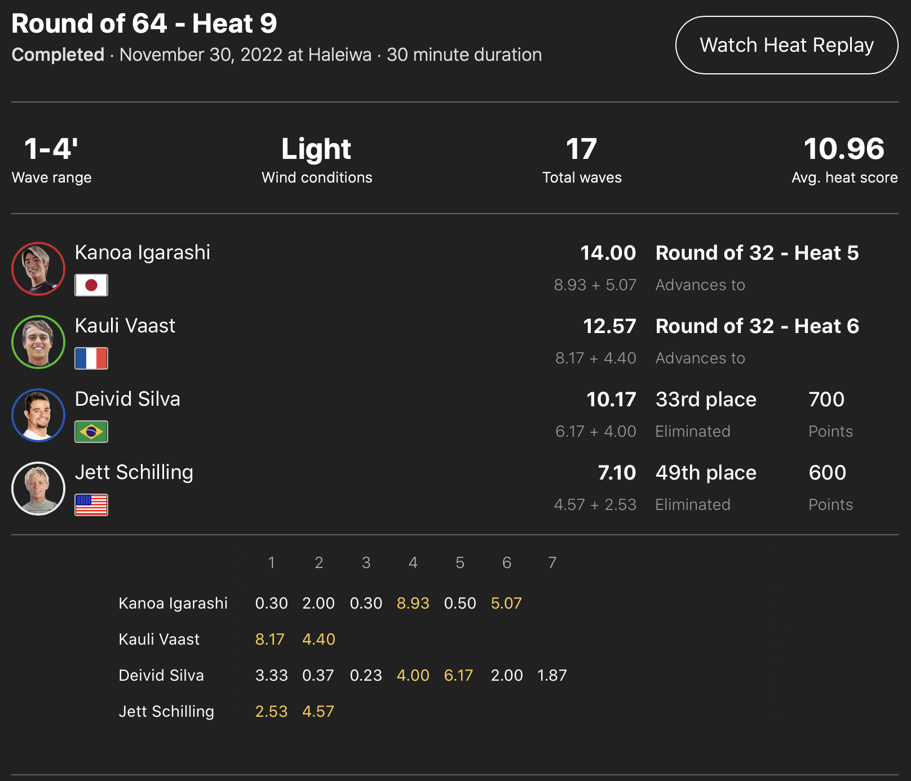Click Kanoa Igarashi's 14.00 heat total
Viewport: 911px width, 781px height.
pos(608,253)
